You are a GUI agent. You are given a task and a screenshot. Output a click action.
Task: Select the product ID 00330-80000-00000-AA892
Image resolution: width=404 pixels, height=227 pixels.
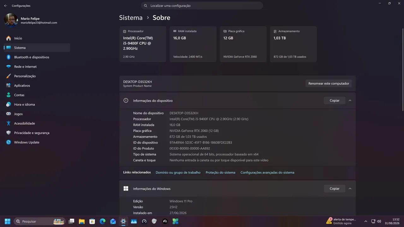pos(190,148)
